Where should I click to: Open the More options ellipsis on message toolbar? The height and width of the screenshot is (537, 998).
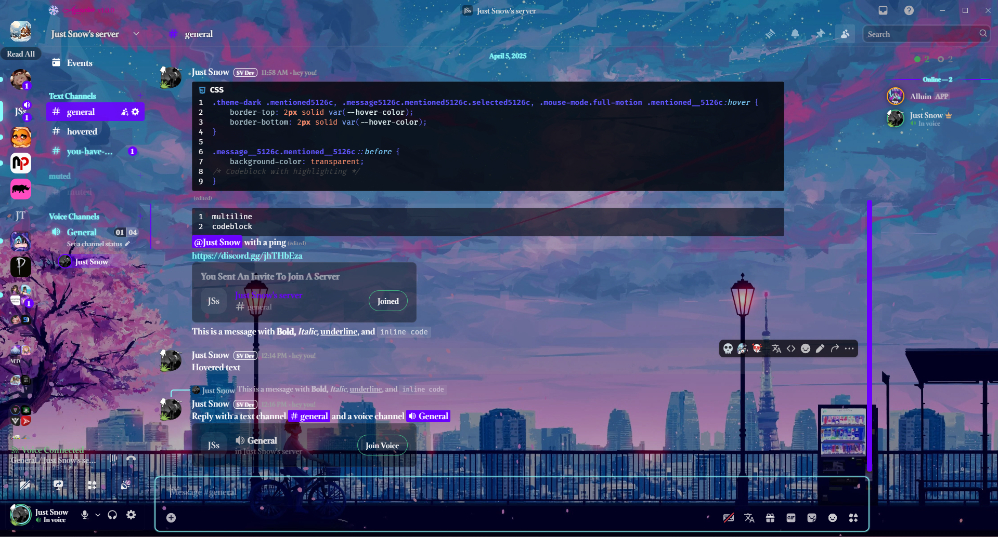click(x=849, y=348)
